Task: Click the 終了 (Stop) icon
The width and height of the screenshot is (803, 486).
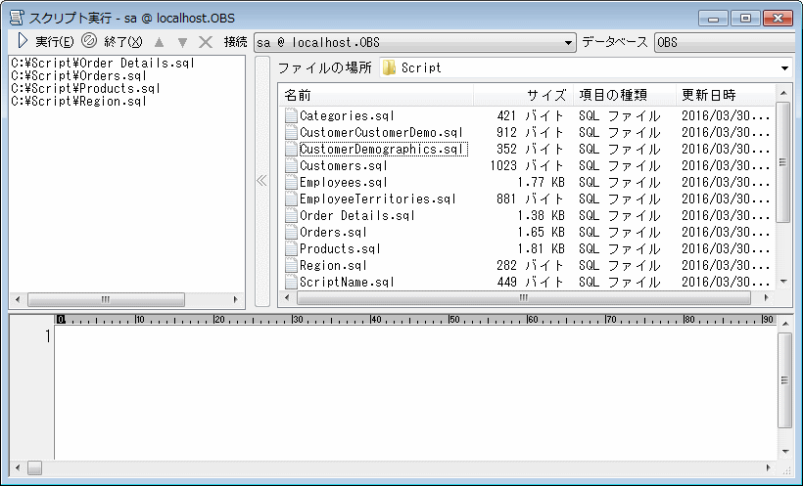Action: (89, 41)
